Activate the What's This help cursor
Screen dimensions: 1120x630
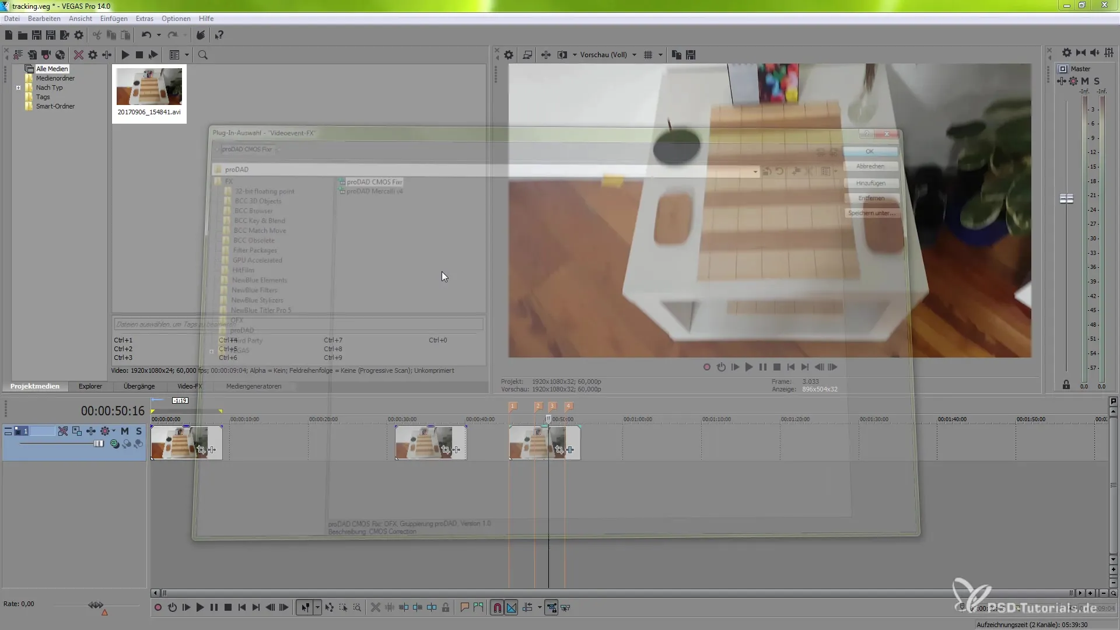[219, 36]
